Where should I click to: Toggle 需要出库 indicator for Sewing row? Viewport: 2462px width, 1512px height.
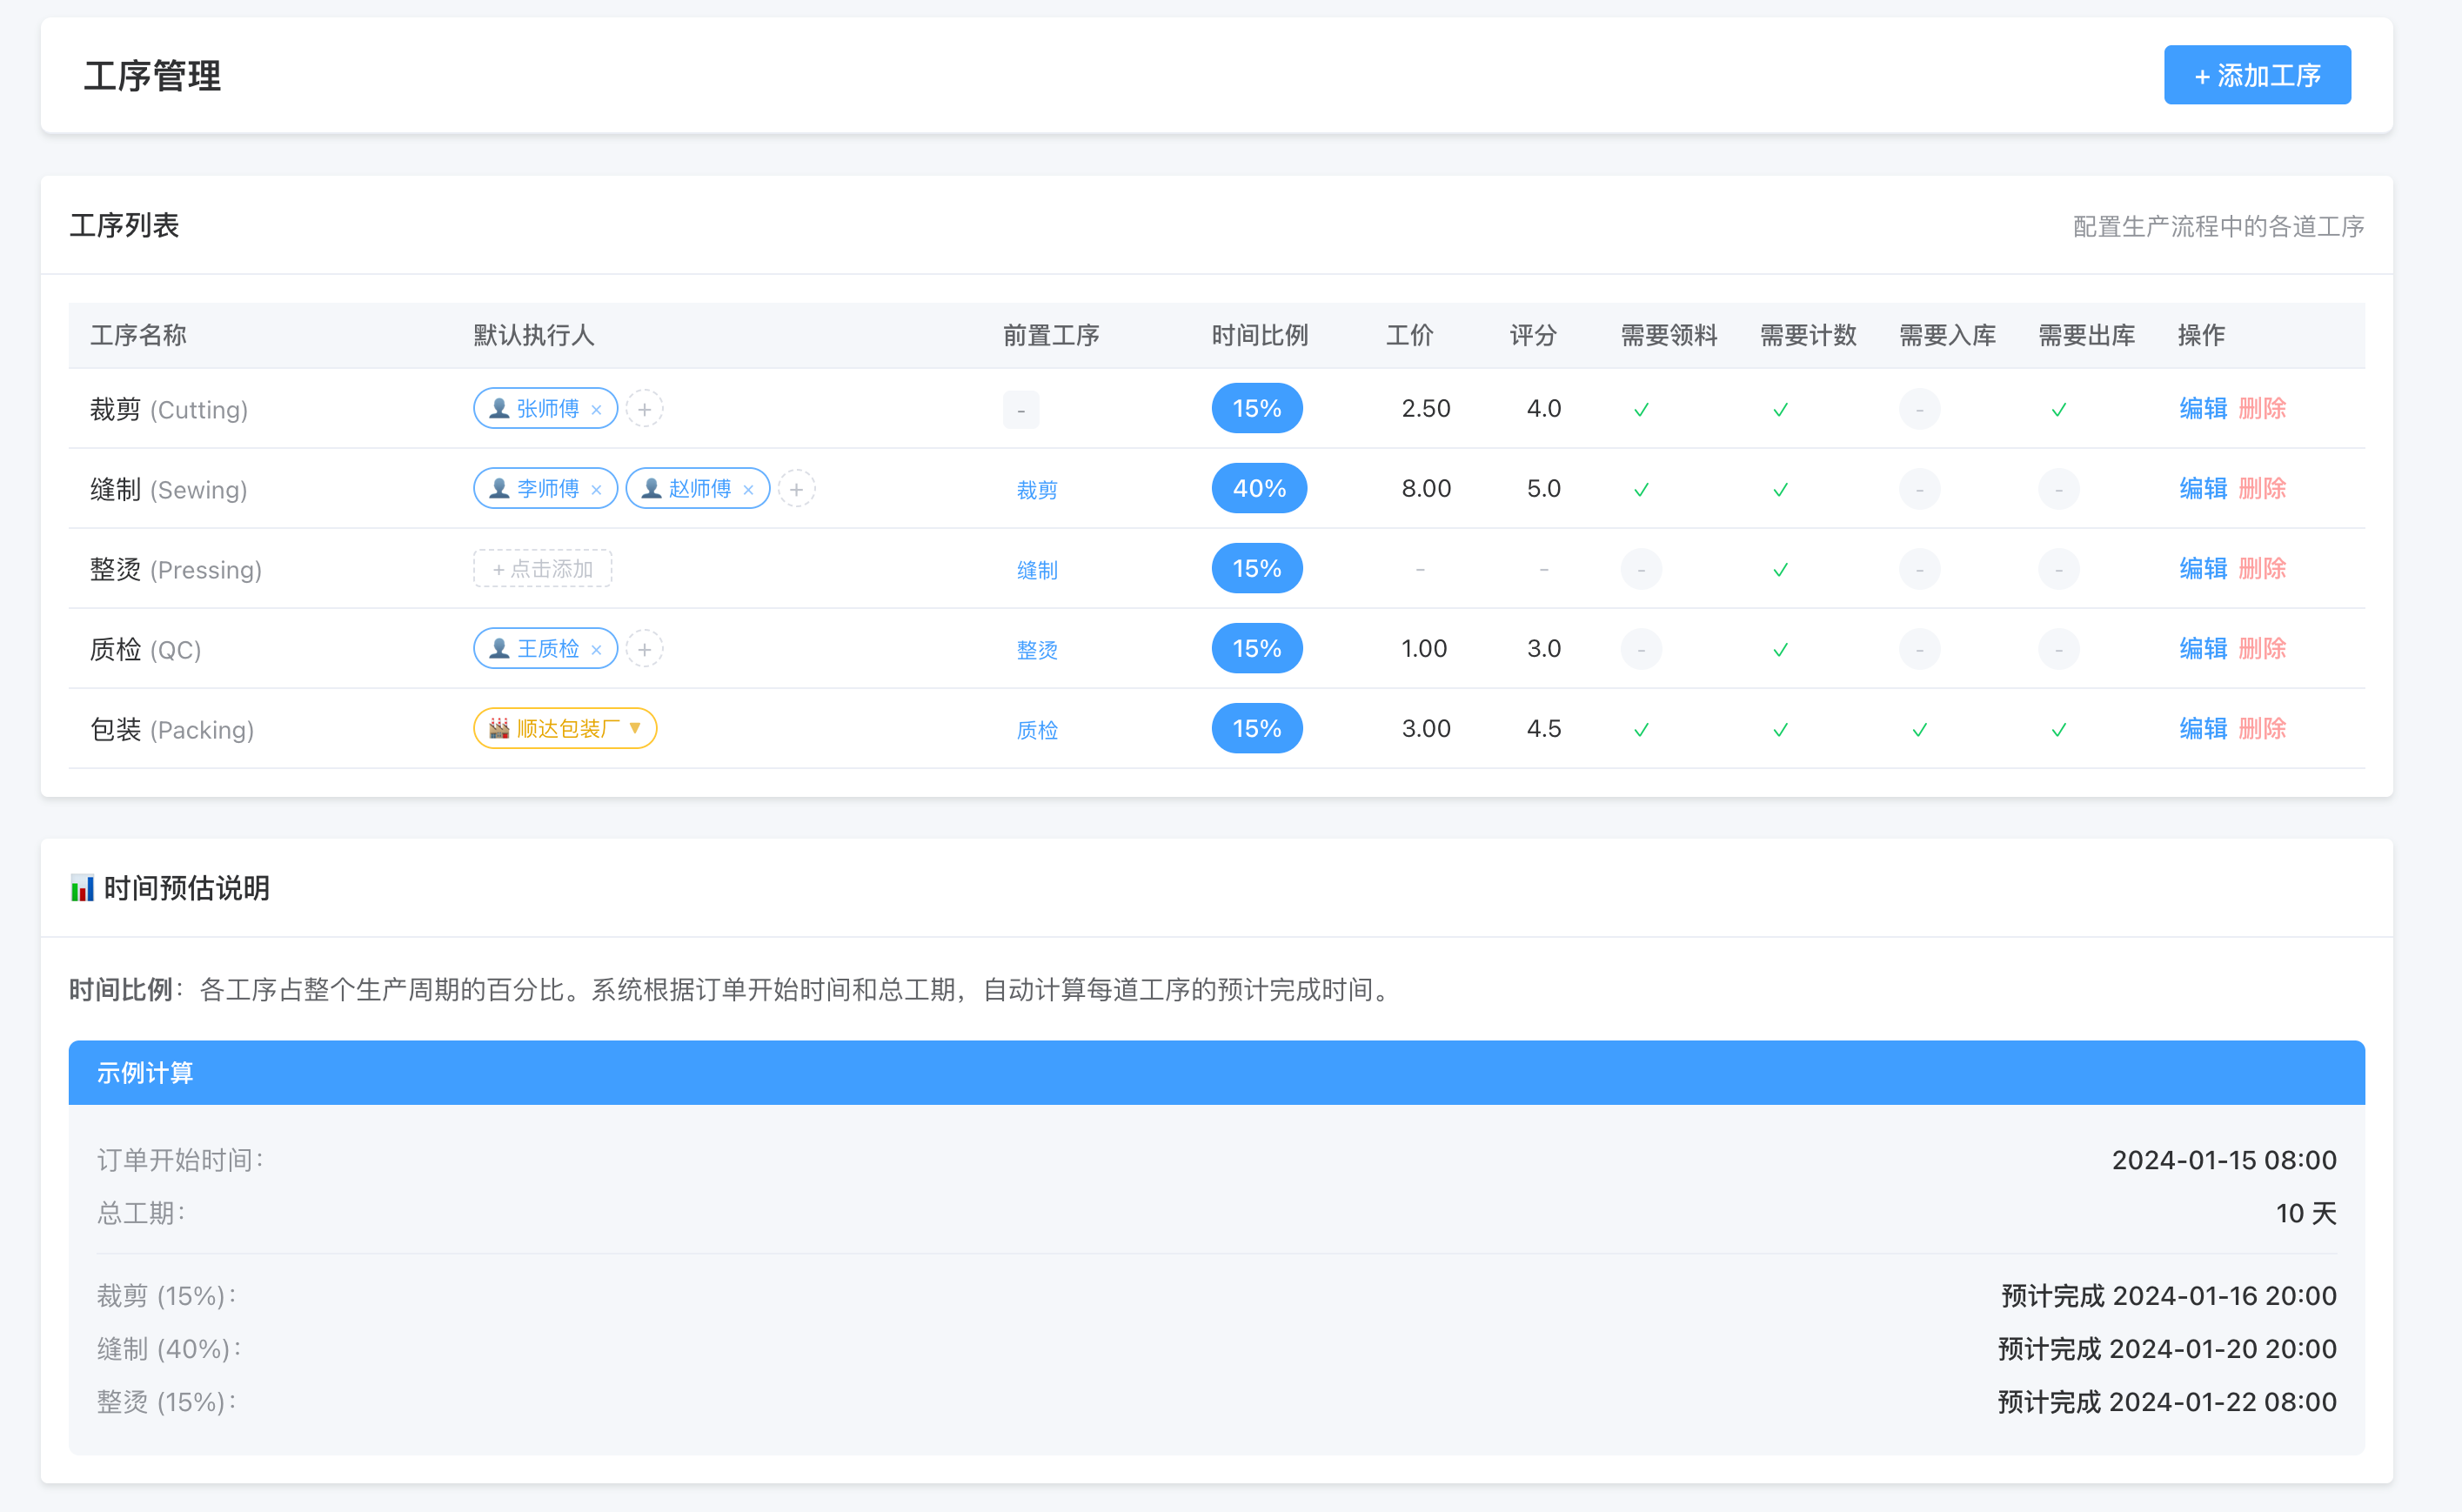2058,490
